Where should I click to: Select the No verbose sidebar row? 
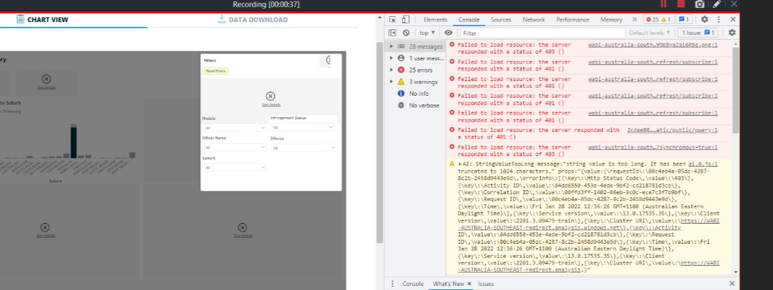415,105
